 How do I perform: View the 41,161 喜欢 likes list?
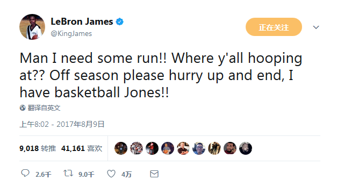(82, 148)
